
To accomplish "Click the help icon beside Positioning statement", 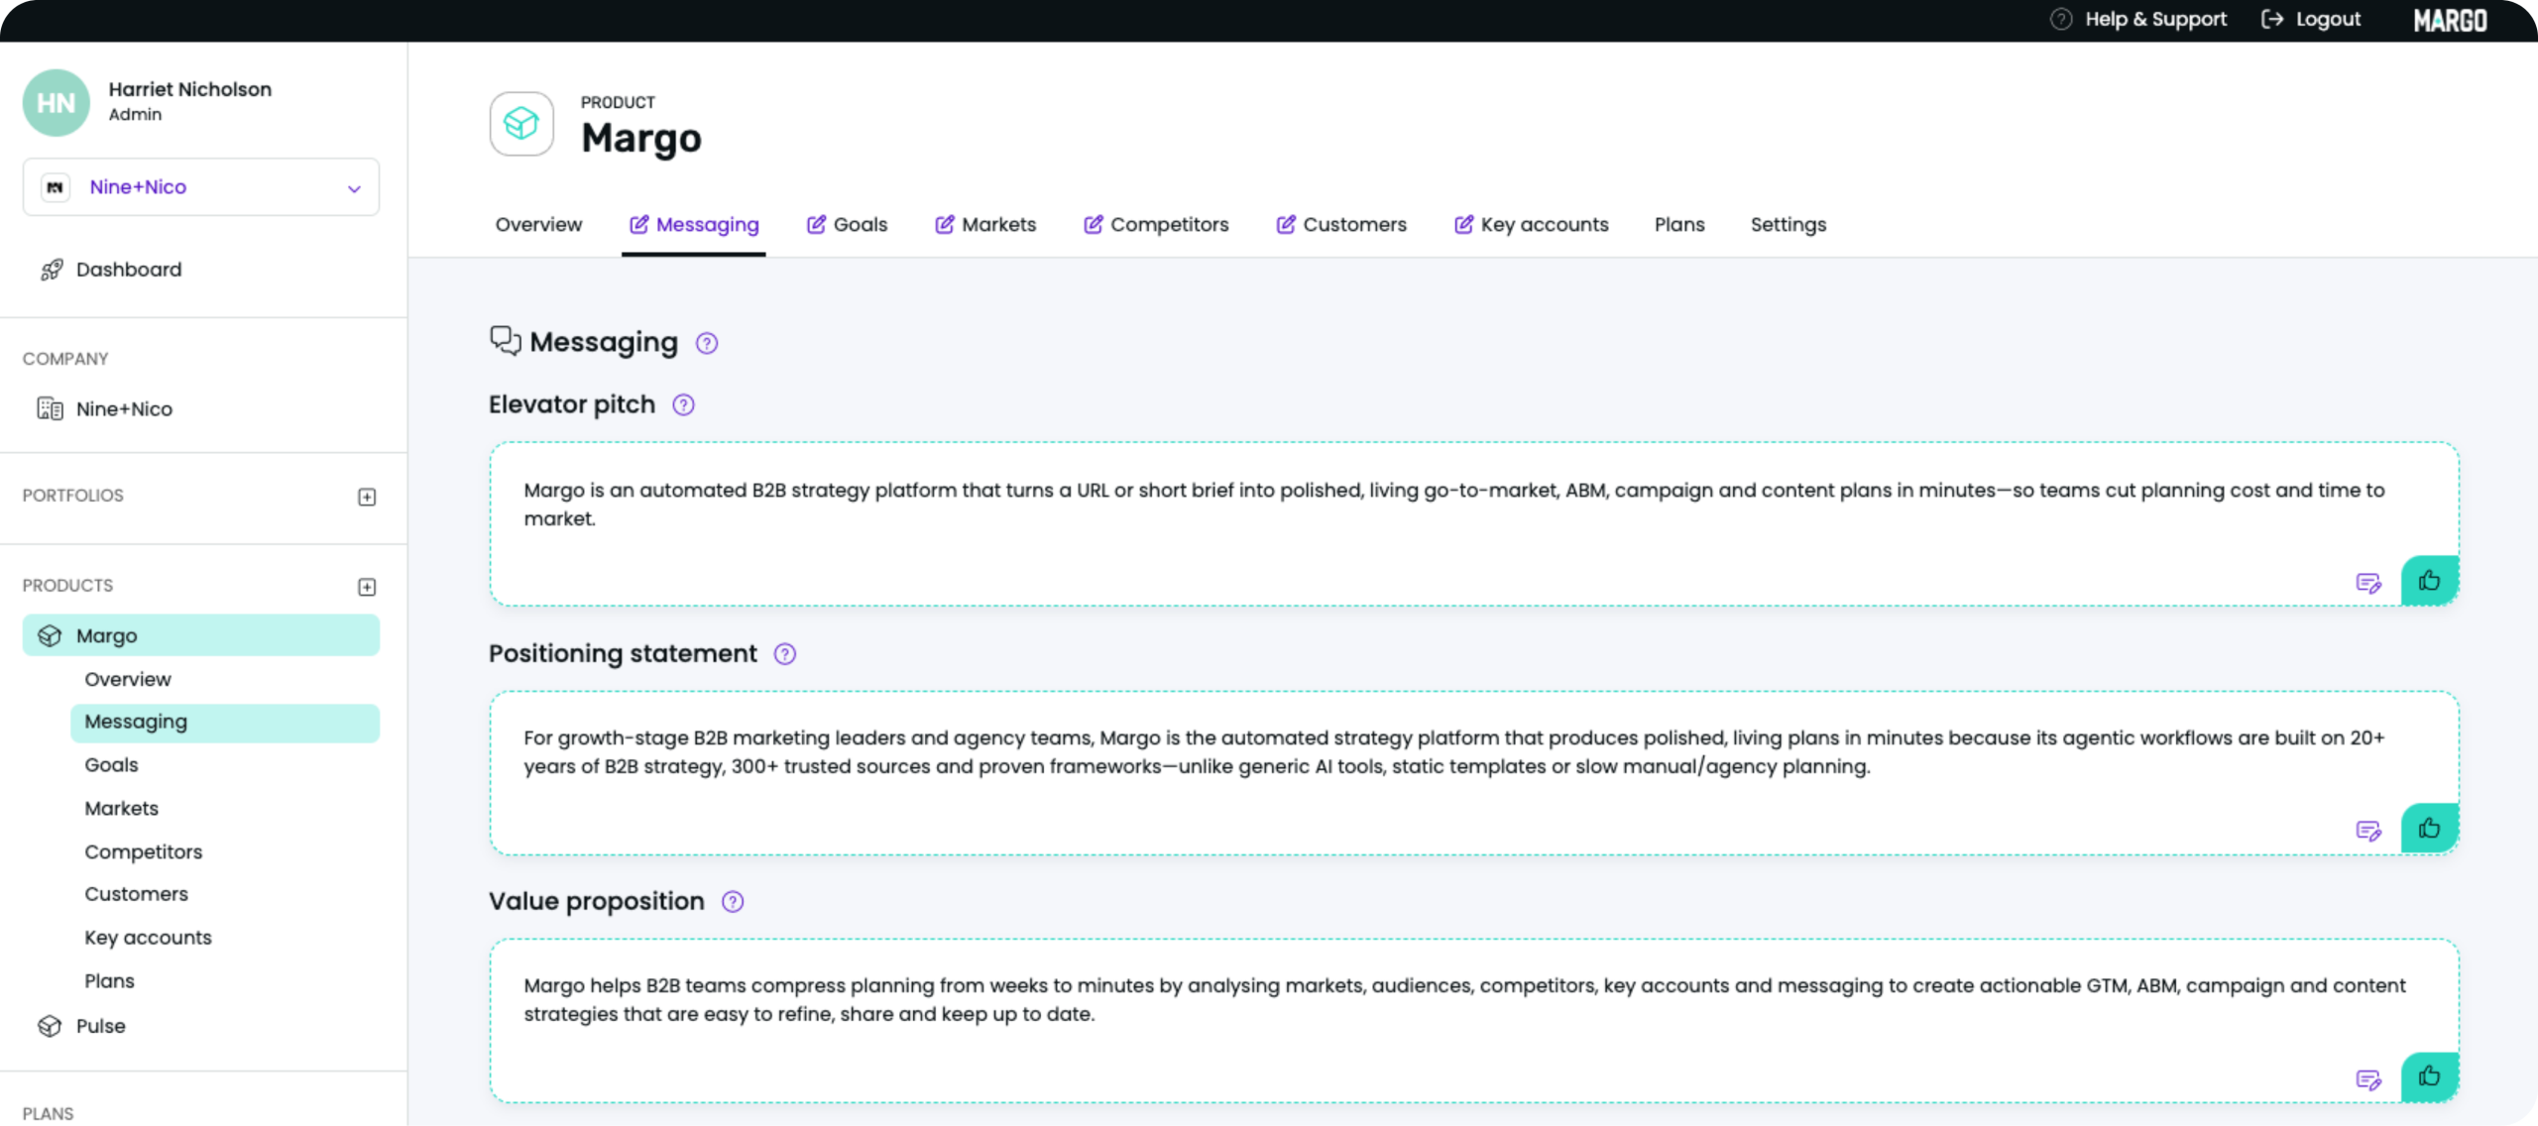I will tap(784, 654).
